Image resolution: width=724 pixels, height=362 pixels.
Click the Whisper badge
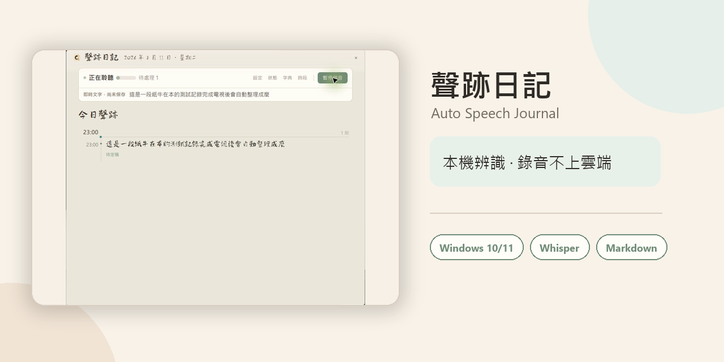click(x=559, y=248)
